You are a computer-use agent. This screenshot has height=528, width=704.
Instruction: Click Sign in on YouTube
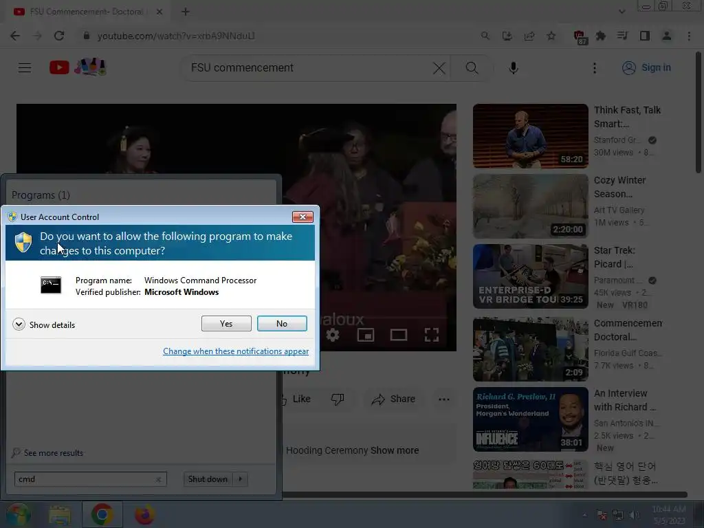click(646, 68)
